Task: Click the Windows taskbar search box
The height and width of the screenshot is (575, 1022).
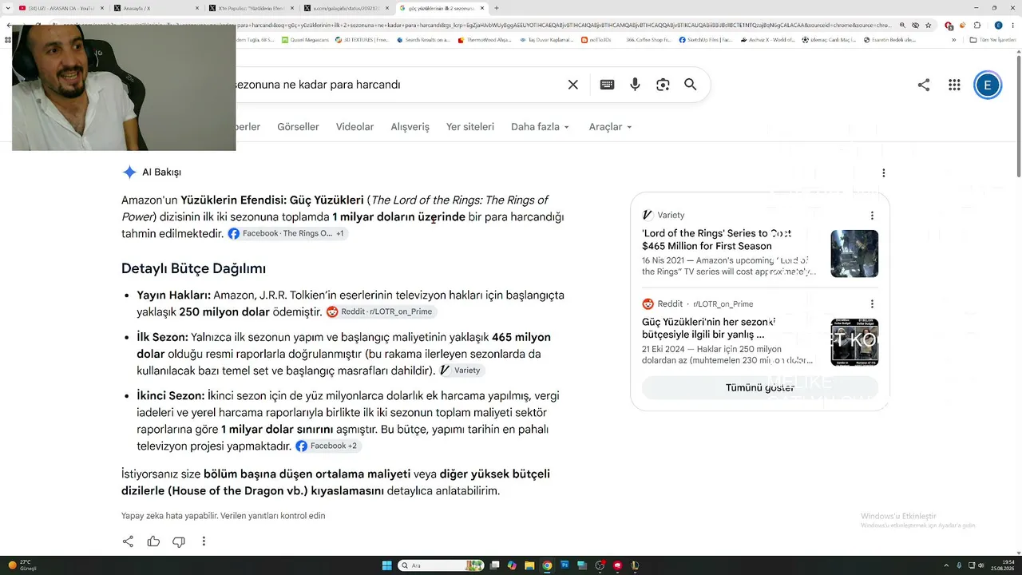Action: (x=440, y=565)
